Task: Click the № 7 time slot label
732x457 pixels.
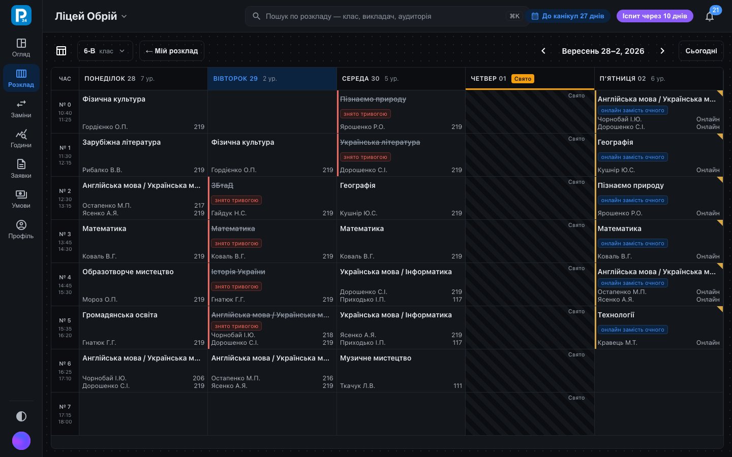Action: point(65,414)
